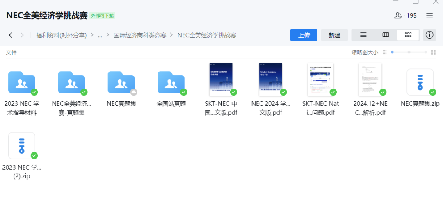The image size is (443, 198).
Task: Click file name 2024.12+NEC...解析.pdf
Action: 370,108
